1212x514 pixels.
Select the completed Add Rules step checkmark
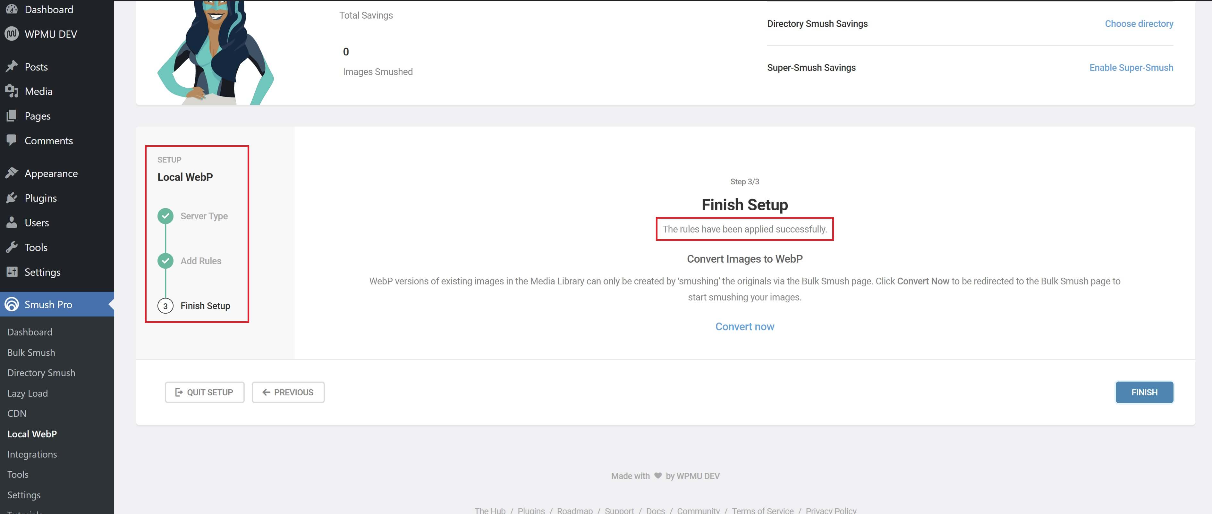pos(165,260)
